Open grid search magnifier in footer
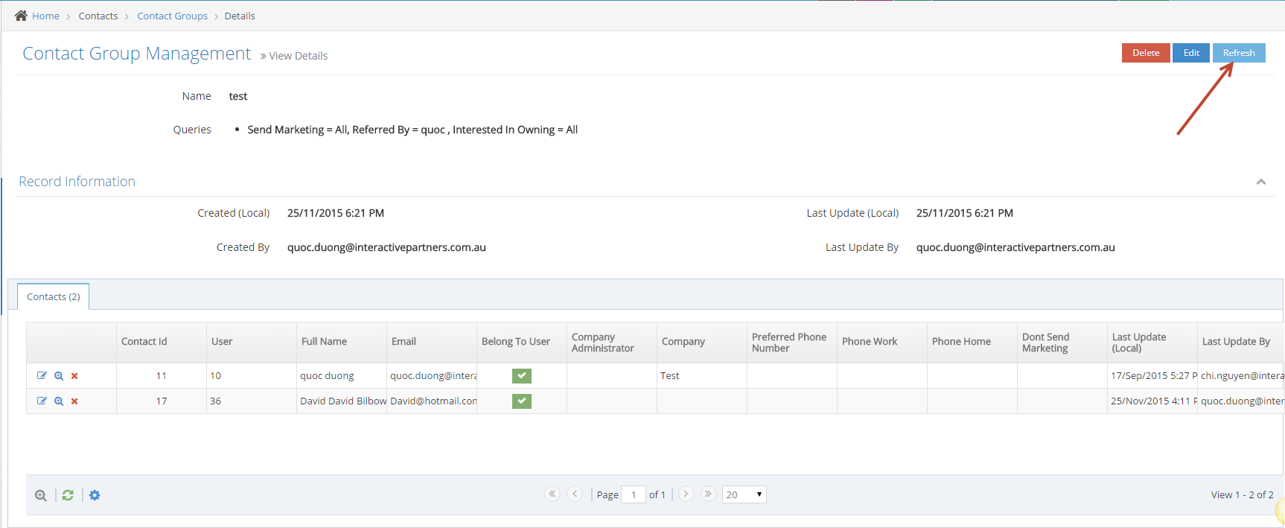This screenshot has height=528, width=1285. pyautogui.click(x=41, y=495)
